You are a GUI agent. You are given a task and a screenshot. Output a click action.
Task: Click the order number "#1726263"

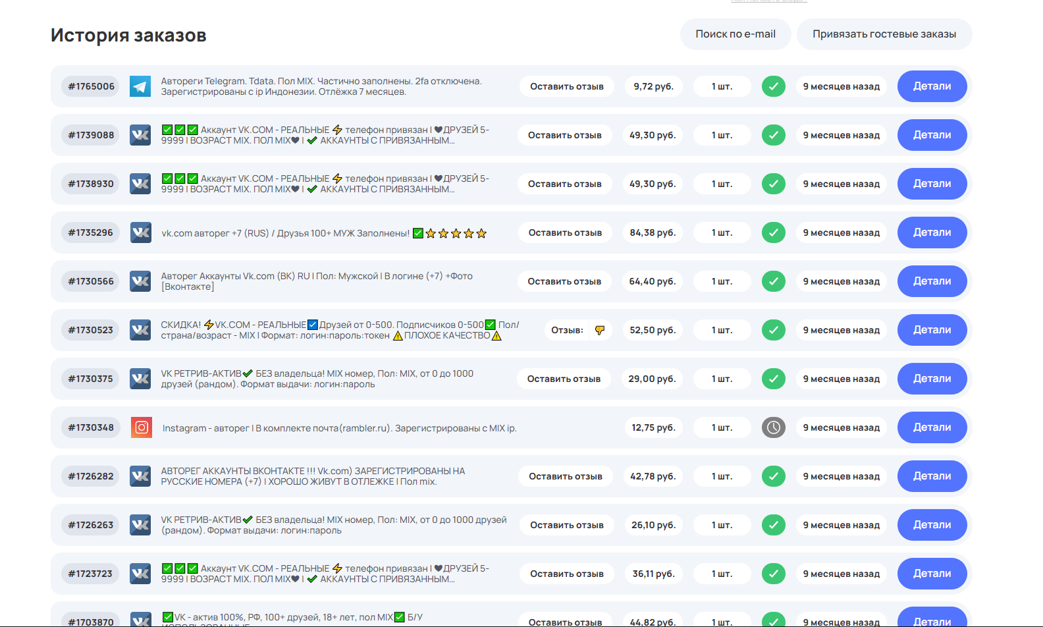click(91, 525)
